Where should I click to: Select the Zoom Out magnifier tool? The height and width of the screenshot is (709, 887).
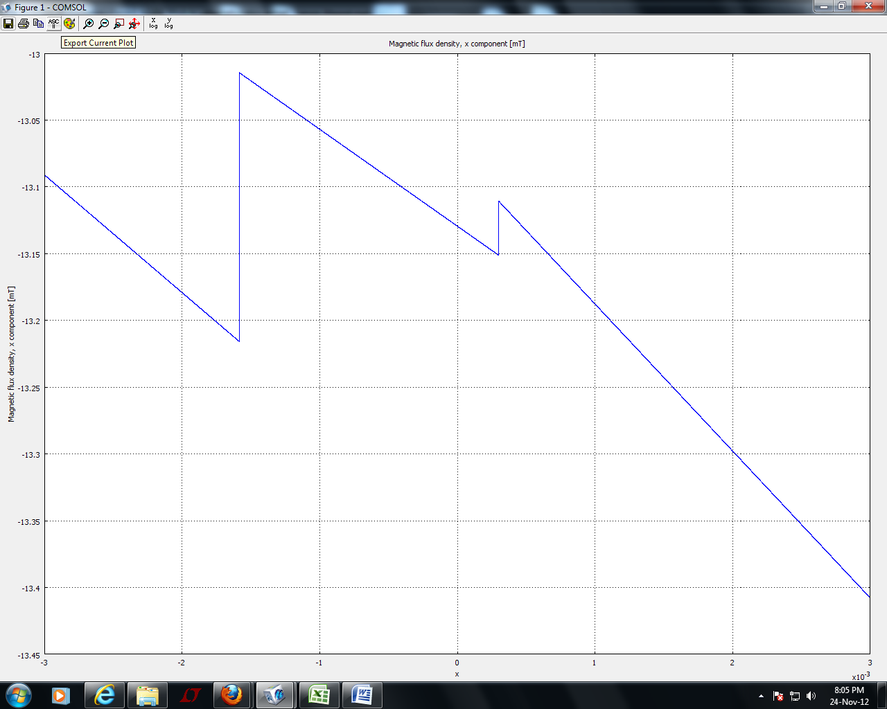pos(104,24)
